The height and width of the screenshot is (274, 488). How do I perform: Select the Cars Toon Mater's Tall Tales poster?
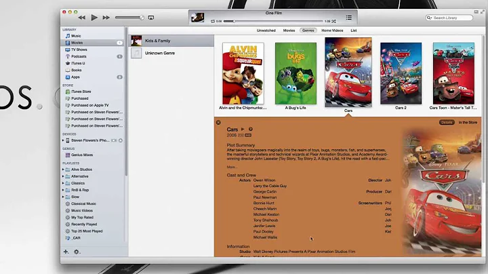pyautogui.click(x=453, y=73)
